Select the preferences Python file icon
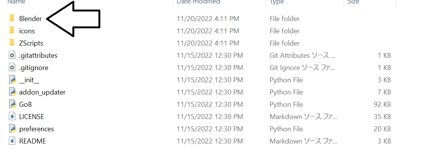This screenshot has height=168, width=440. point(12,129)
